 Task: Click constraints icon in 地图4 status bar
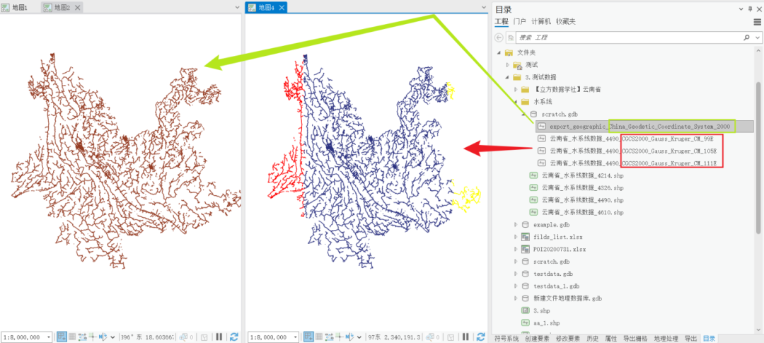pyautogui.click(x=329, y=337)
